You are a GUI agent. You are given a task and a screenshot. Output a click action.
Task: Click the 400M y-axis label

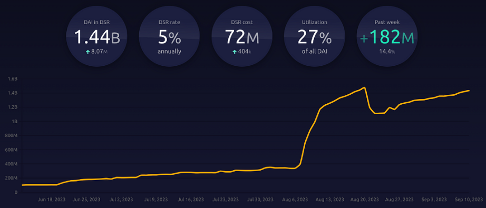coord(12,164)
